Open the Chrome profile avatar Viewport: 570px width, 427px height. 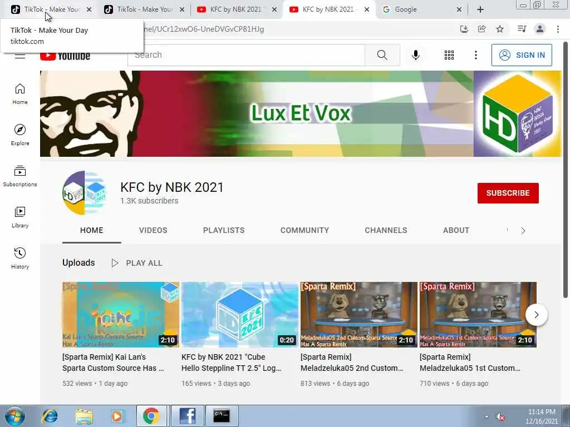coord(540,29)
